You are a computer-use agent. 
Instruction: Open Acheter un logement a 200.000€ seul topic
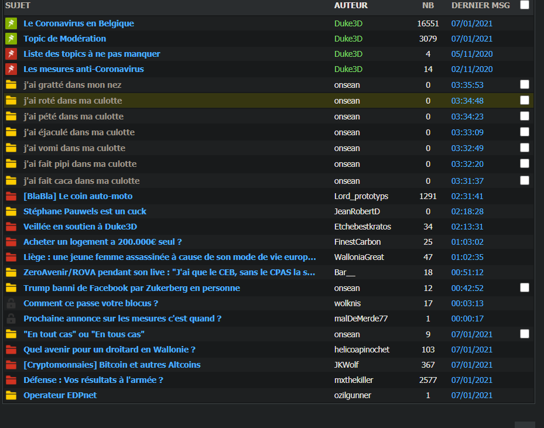point(102,242)
